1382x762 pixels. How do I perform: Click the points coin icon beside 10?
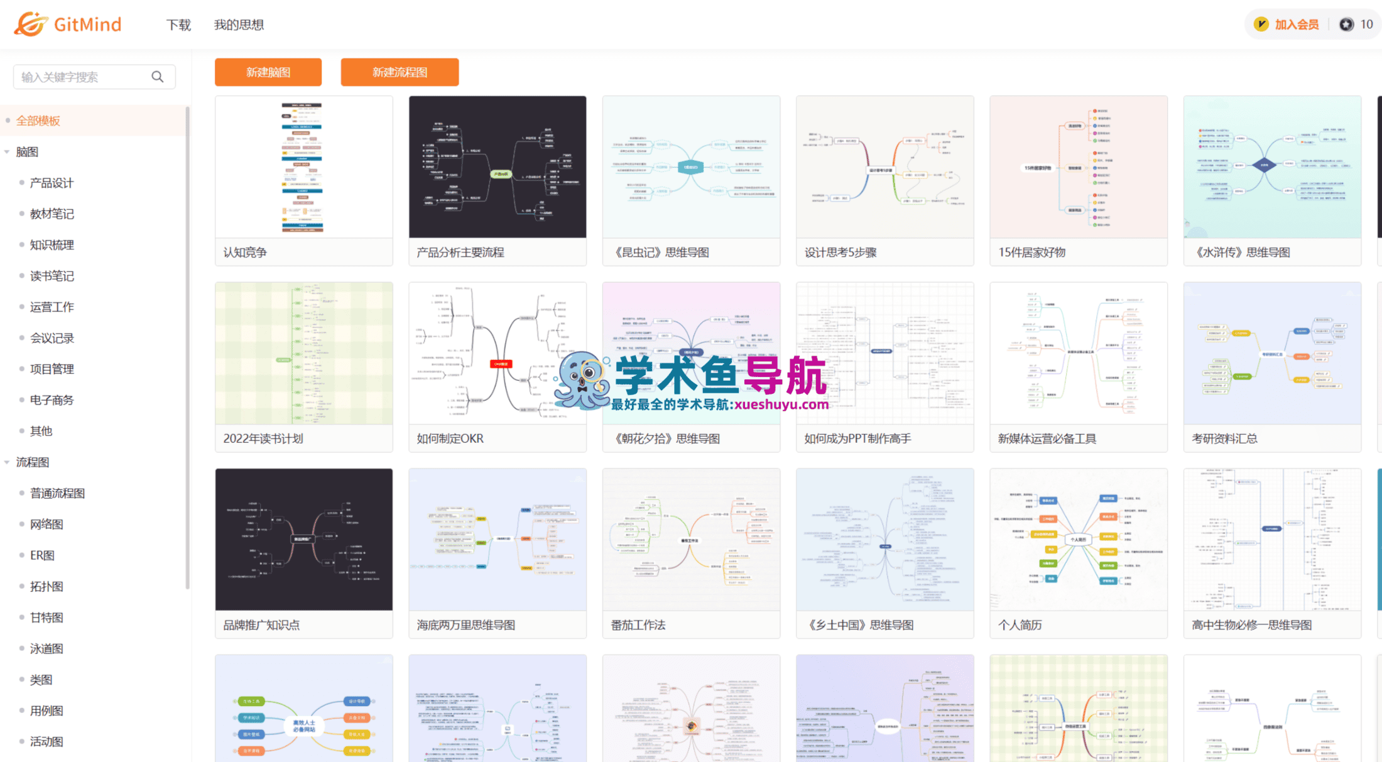pyautogui.click(x=1346, y=24)
